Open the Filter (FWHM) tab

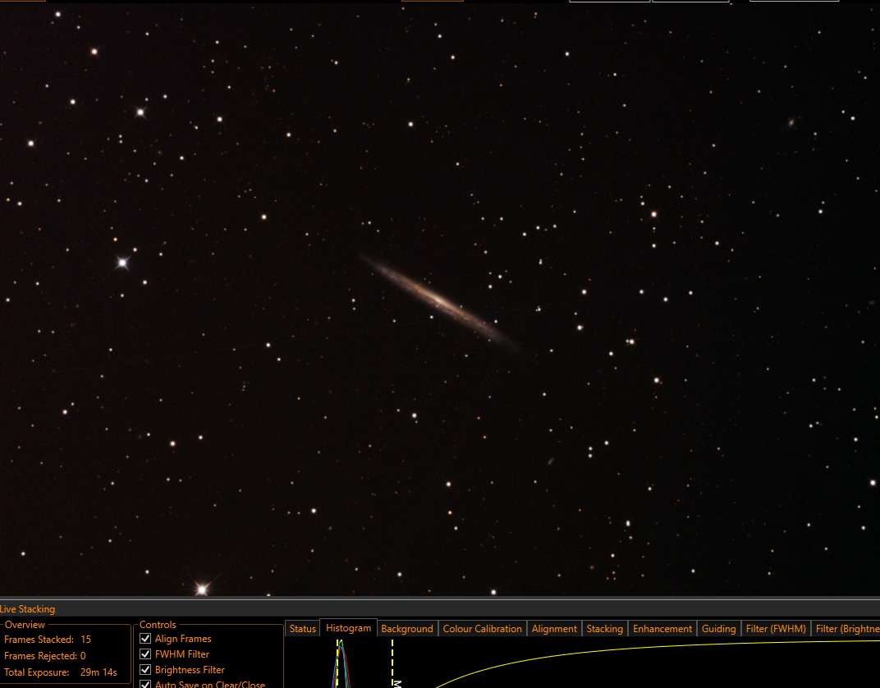point(776,629)
